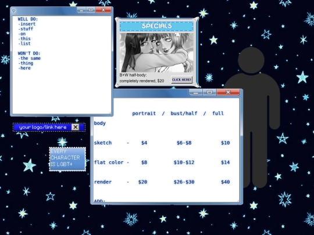Open the black-and-white artwork thumbnail in Specials

(156, 53)
